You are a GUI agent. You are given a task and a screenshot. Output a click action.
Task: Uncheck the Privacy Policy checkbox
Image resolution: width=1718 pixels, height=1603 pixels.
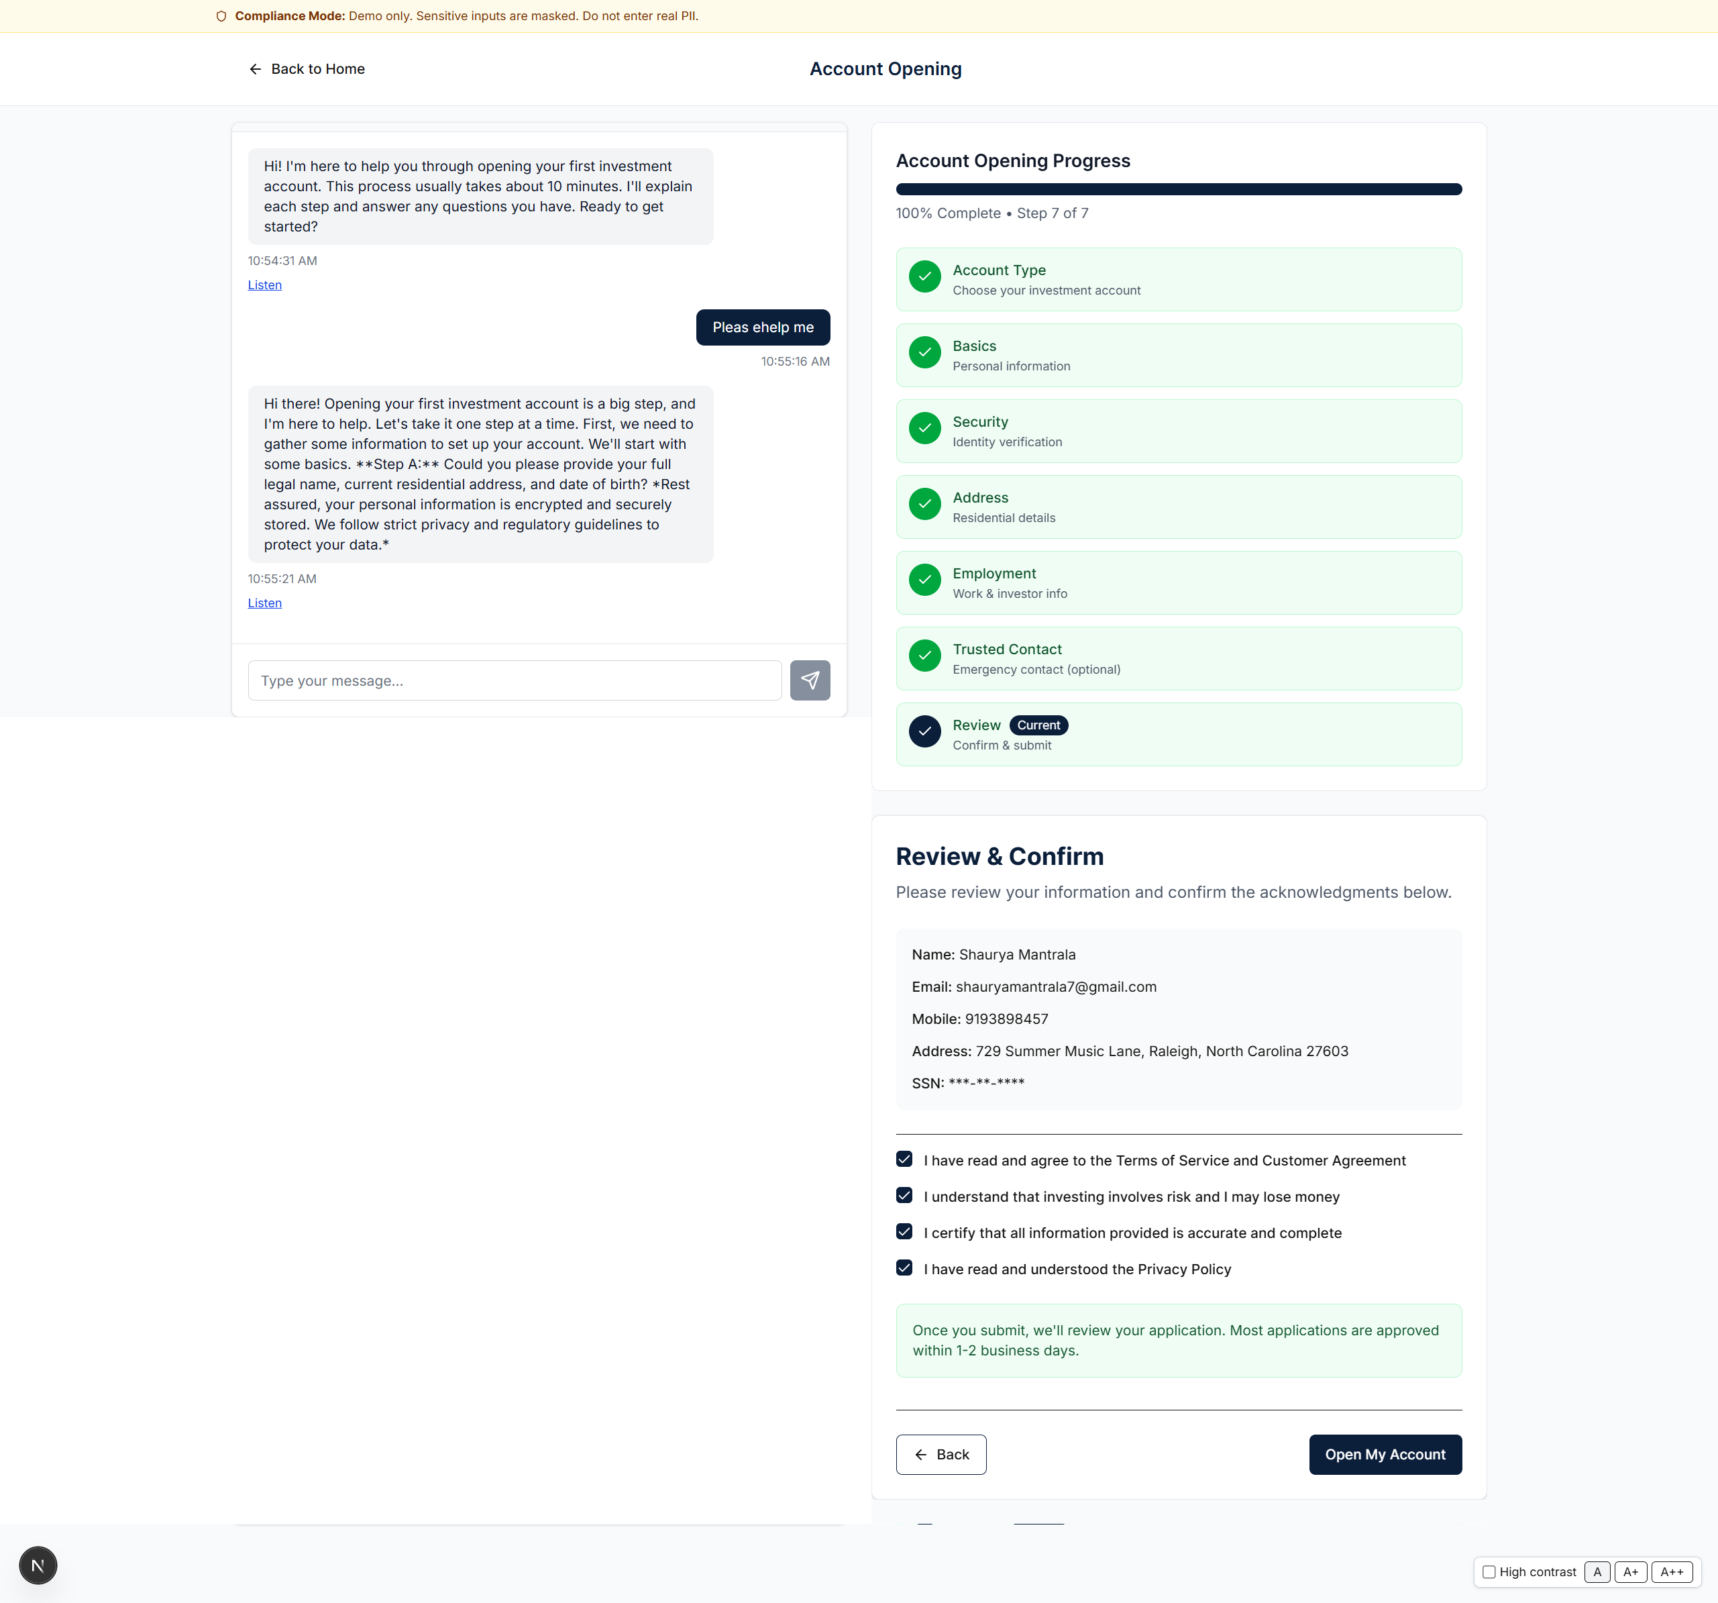pyautogui.click(x=904, y=1268)
